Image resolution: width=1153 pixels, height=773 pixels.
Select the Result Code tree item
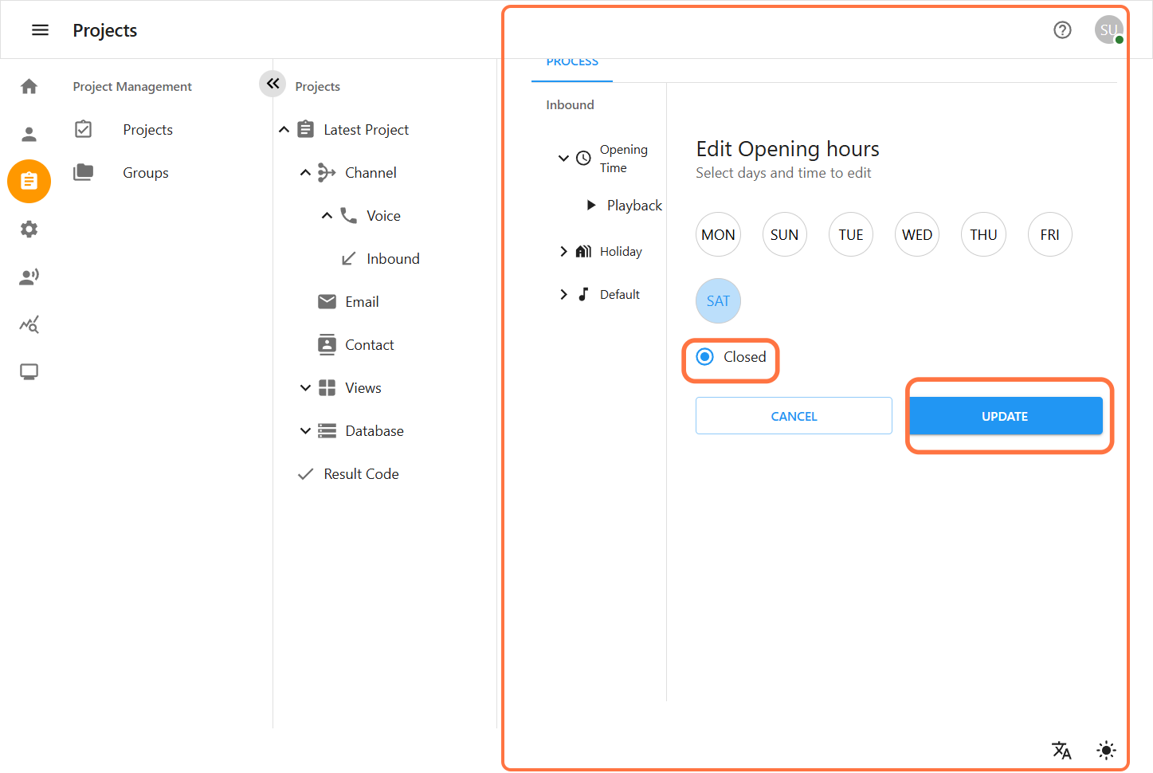(361, 474)
